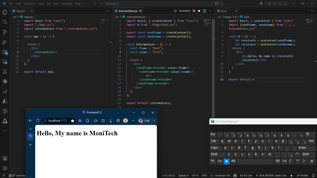The width and height of the screenshot is (317, 178).
Task: Open the Terminal menu
Action: [67, 4]
